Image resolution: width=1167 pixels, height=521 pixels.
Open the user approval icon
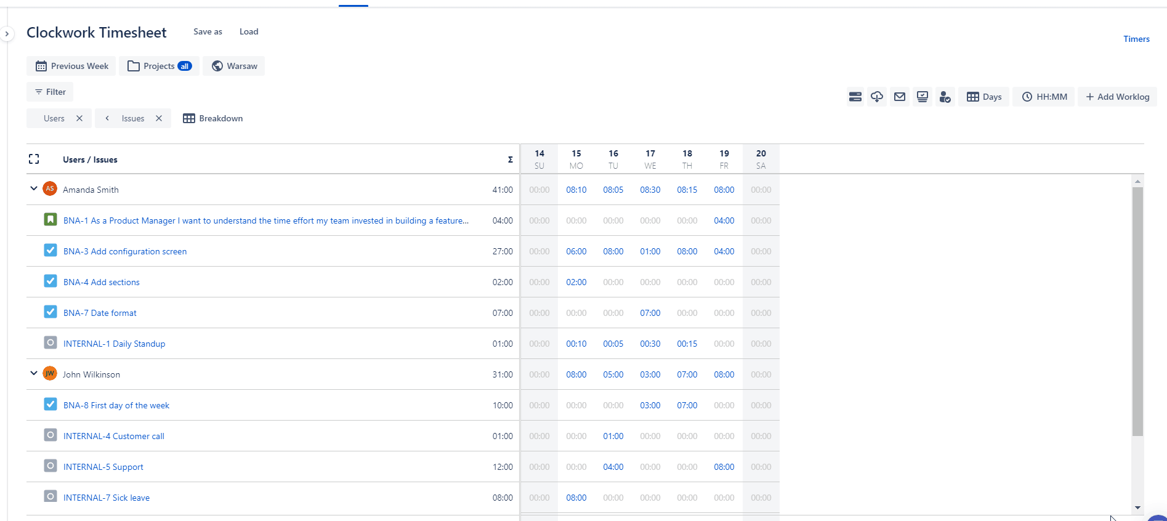click(x=945, y=97)
